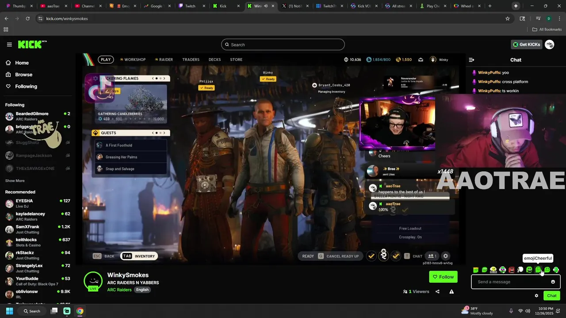Viewport: 566px width, 318px height.
Task: Insert the white thinking skull emote
Action: [520, 270]
